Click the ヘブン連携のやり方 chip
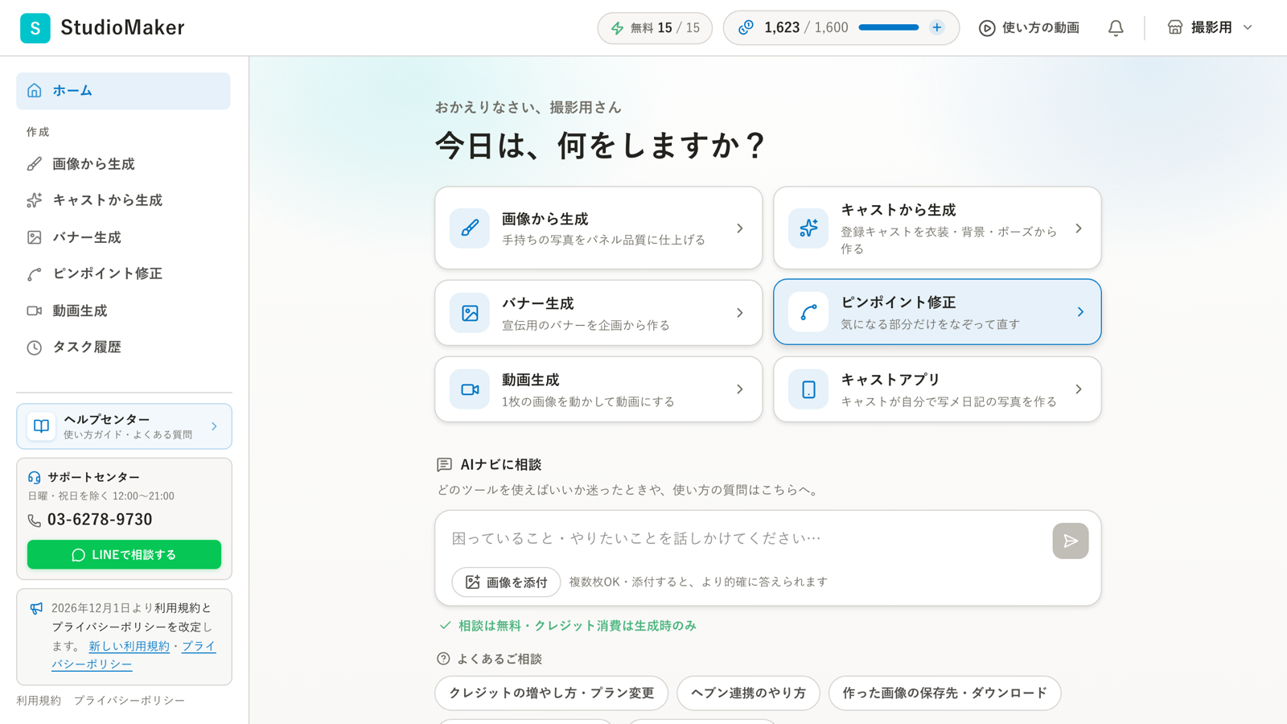The height and width of the screenshot is (724, 1287). click(748, 693)
